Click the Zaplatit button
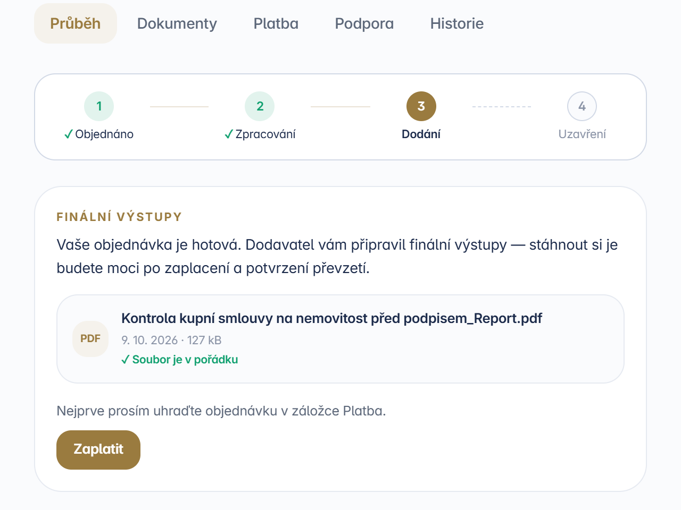Image resolution: width=681 pixels, height=510 pixels. pyautogui.click(x=98, y=450)
